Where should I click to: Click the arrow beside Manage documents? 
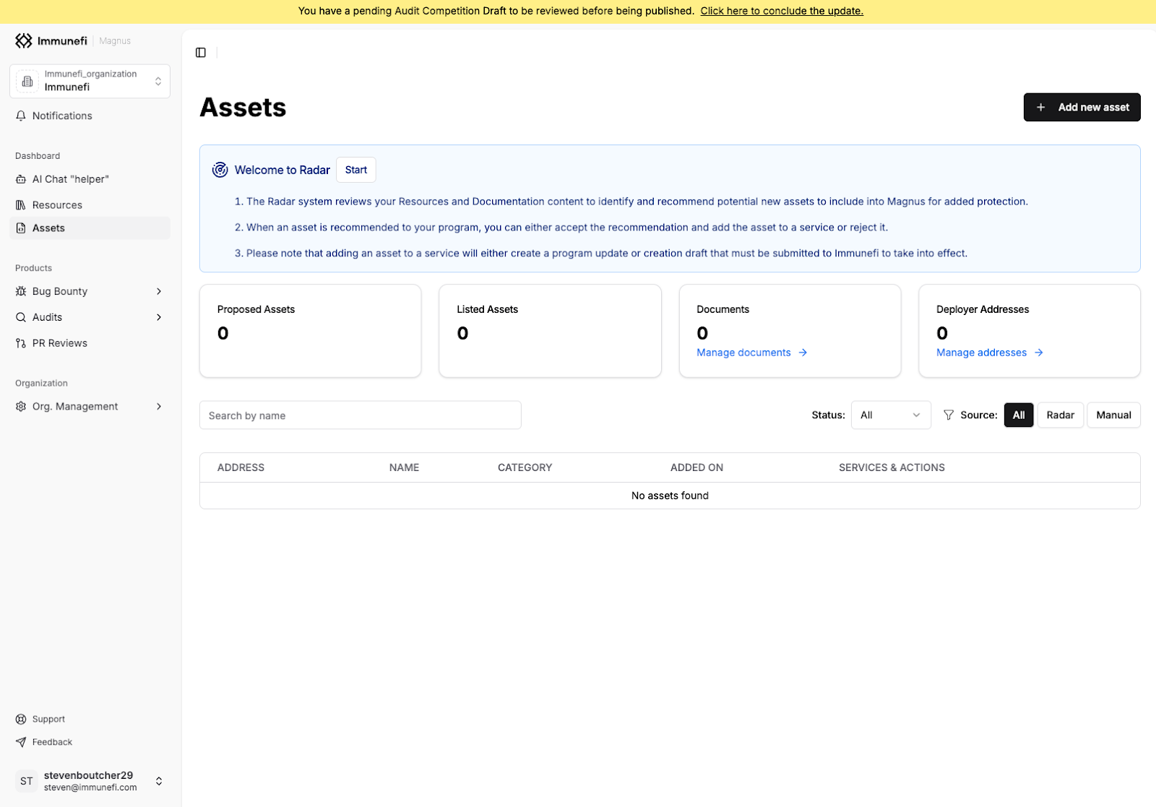tap(803, 353)
